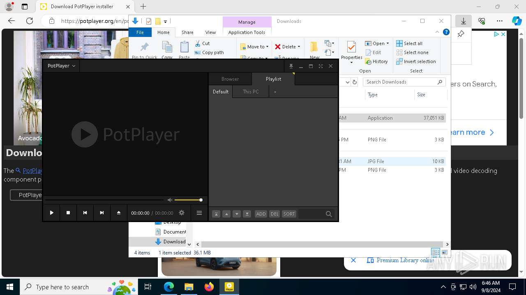Move playlist item to the top
Viewport: 526px width, 295px height.
click(216, 214)
